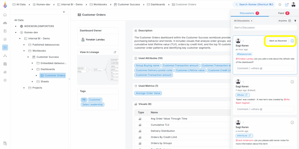Toggle resolved check on the '#Attribute' discussion

coord(292,123)
